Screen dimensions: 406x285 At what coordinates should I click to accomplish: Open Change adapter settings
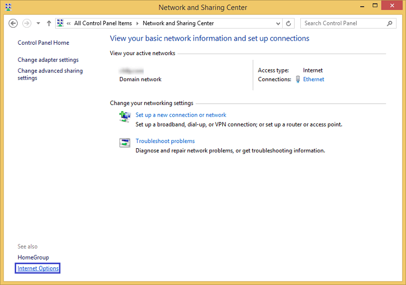point(48,60)
